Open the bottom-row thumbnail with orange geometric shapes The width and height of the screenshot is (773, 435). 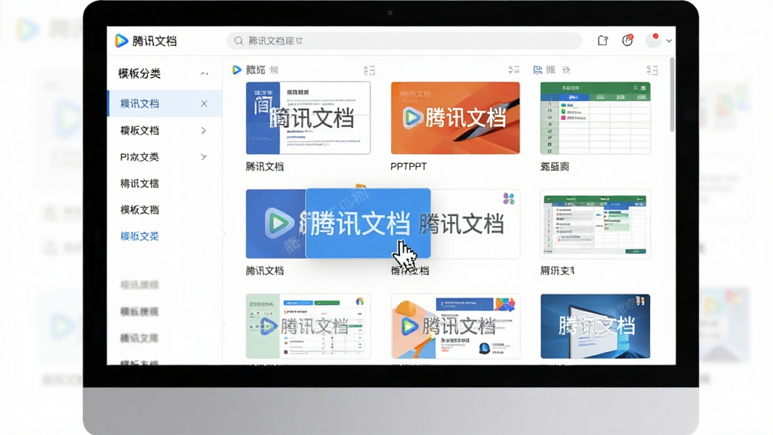(x=455, y=326)
